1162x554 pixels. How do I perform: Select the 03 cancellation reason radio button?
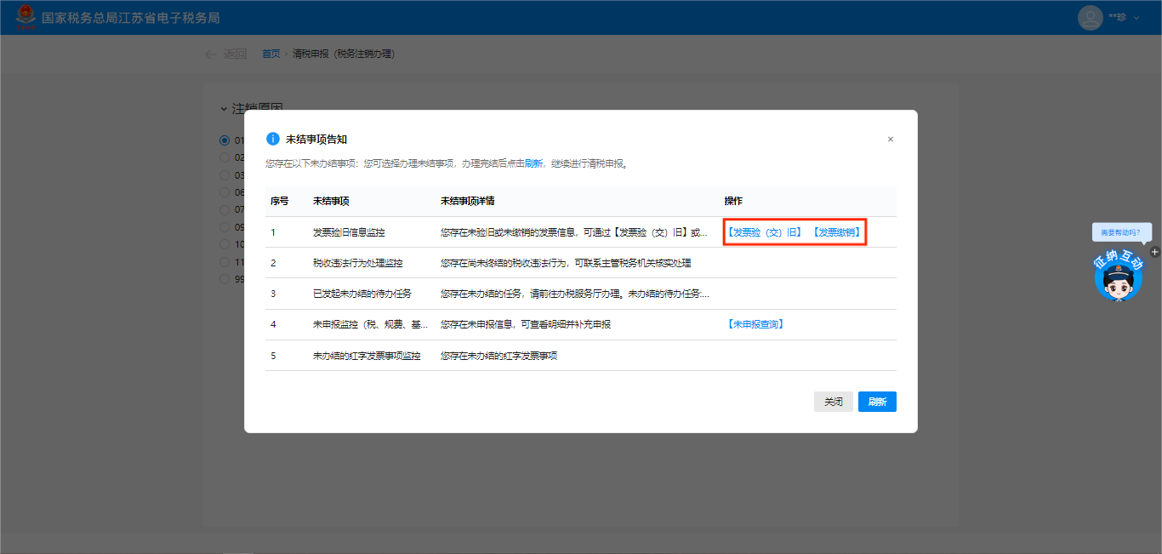click(225, 174)
